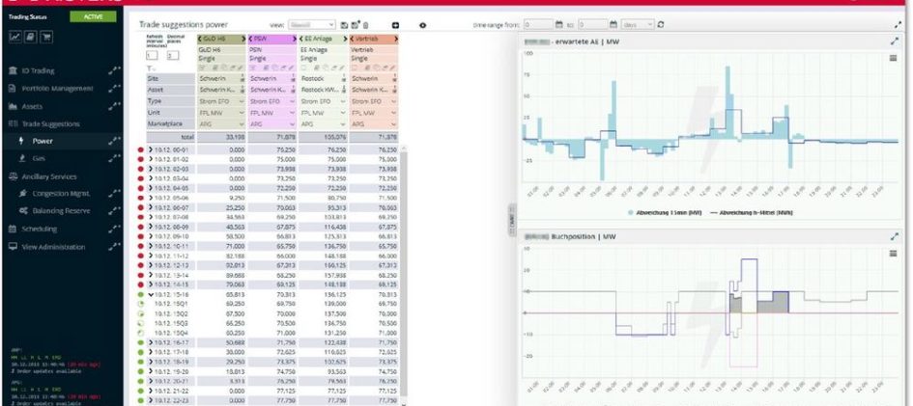Open settings via the gear icon
This screenshot has height=406, width=913.
[x=422, y=23]
